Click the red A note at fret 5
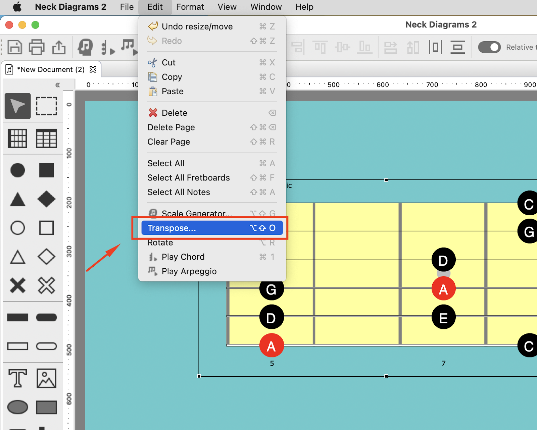Viewport: 537px width, 430px height. coord(272,345)
